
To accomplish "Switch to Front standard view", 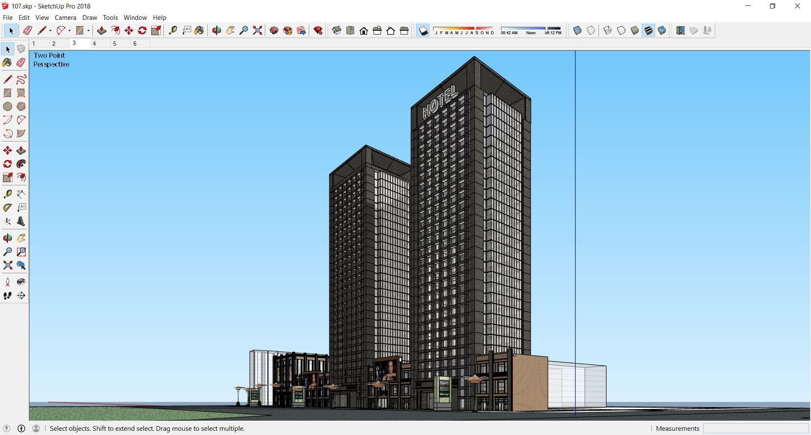I will tap(364, 30).
